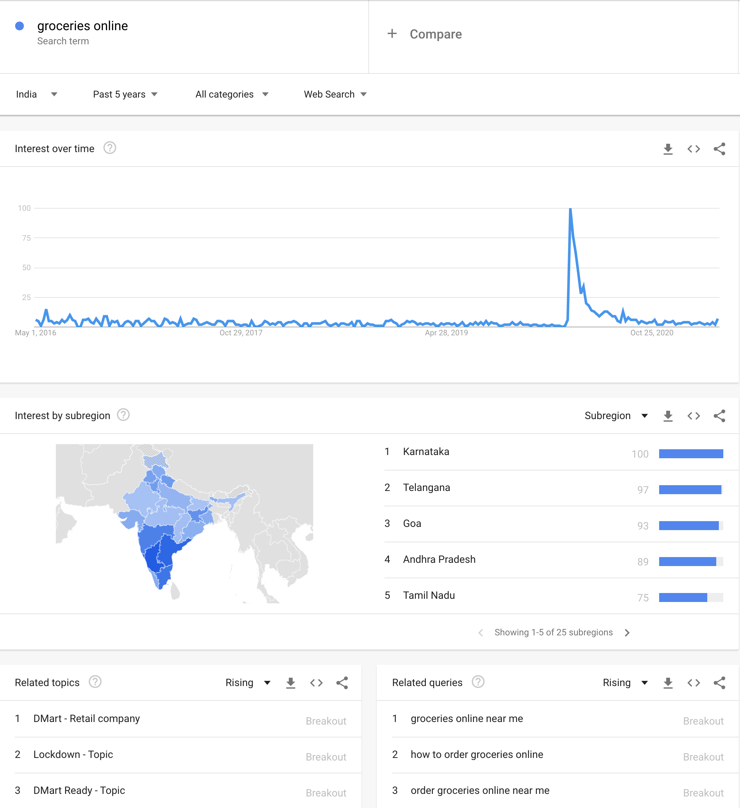This screenshot has height=808, width=740.
Task: Download Interest by subregion data
Action: tap(668, 416)
